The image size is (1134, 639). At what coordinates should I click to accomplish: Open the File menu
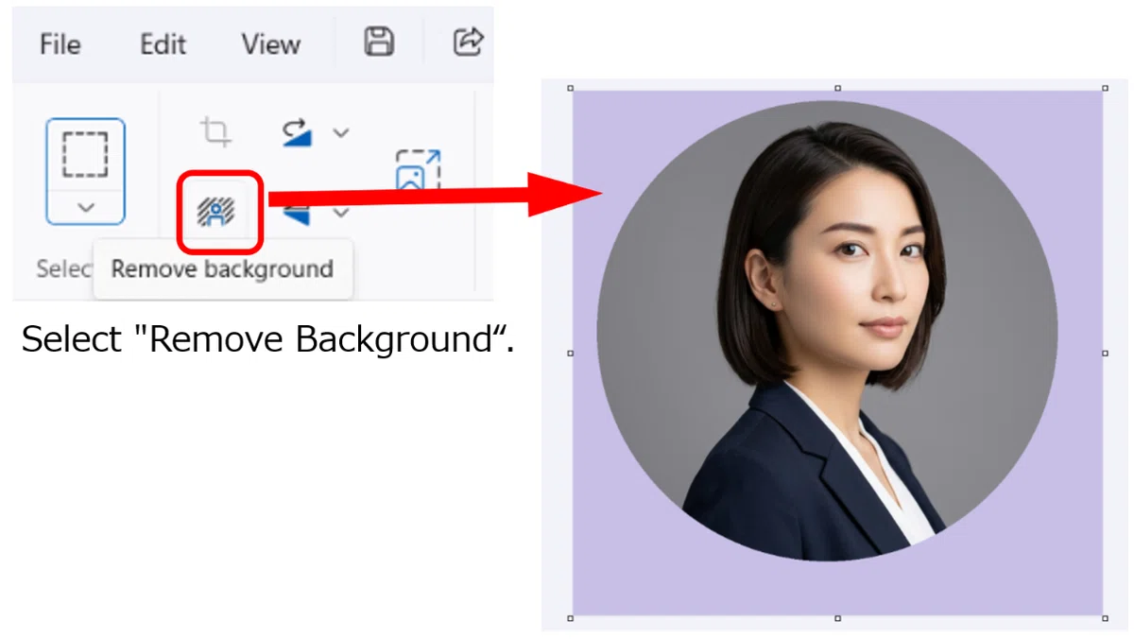[60, 44]
